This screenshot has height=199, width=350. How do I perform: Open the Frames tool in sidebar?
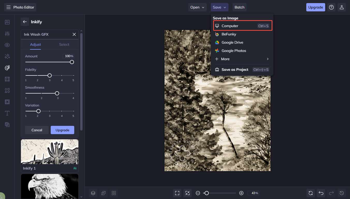click(7, 79)
